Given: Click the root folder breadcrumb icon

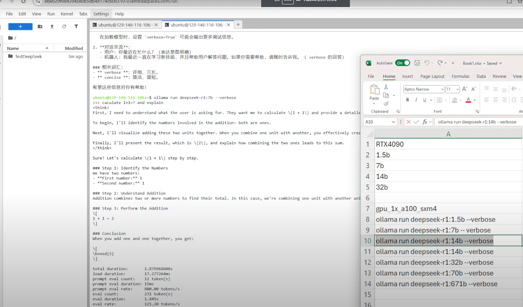Looking at the screenshot, I should click(10, 38).
